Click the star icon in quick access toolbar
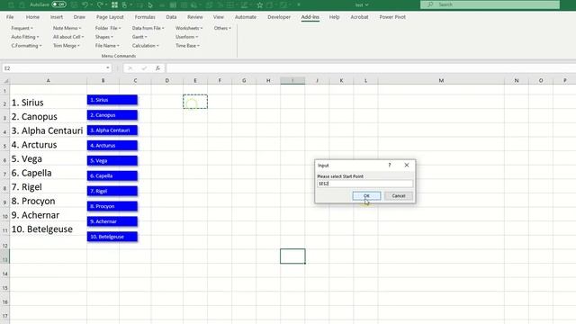Viewport: 576px width, 324px height. 260,4
